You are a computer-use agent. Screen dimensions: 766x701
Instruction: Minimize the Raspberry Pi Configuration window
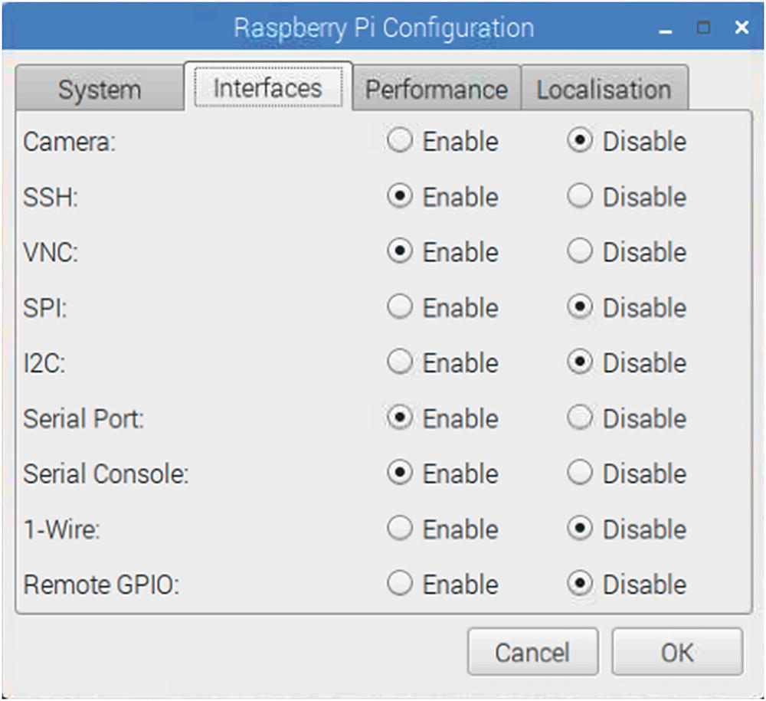tap(666, 29)
